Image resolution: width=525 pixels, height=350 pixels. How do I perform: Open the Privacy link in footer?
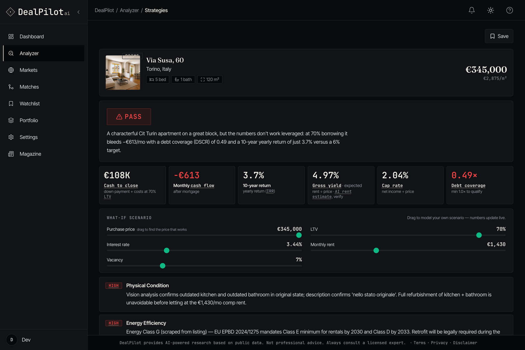pyautogui.click(x=439, y=343)
